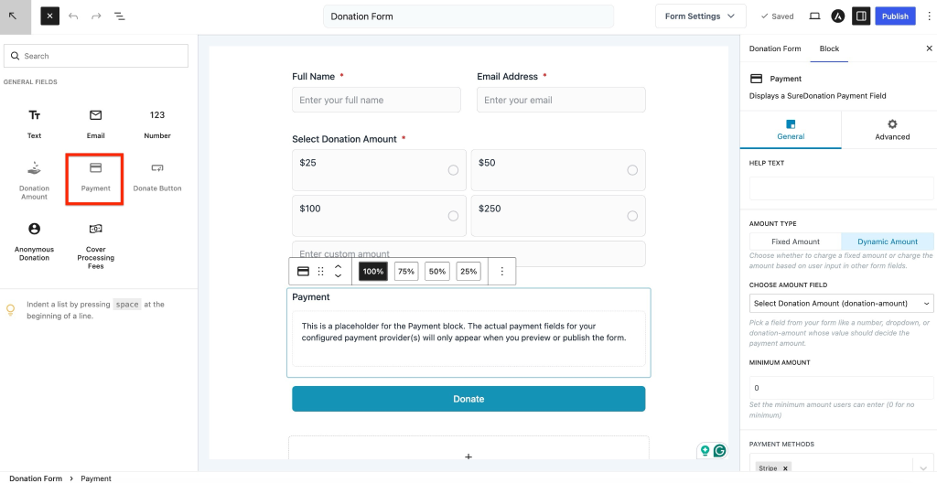Select the $50 donation radio option
Image resolution: width=937 pixels, height=483 pixels.
click(x=632, y=170)
